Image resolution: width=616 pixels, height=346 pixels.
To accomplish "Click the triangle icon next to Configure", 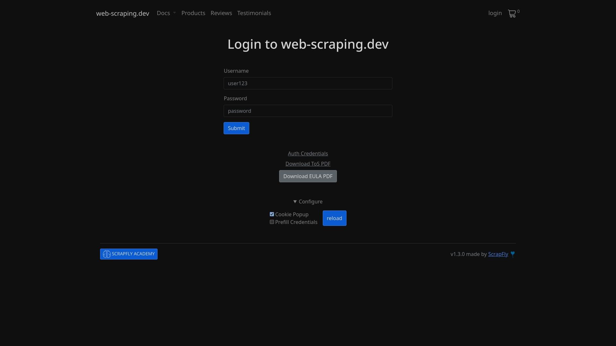I will coord(295,202).
